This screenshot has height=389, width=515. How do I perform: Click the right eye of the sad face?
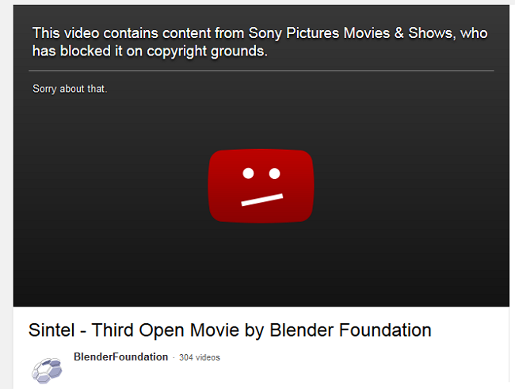(275, 174)
